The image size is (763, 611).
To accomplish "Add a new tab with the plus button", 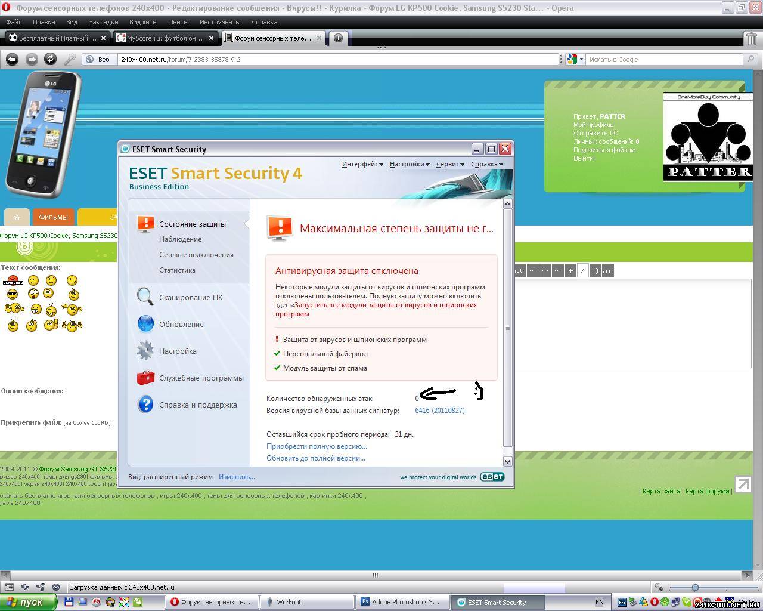I will (338, 38).
